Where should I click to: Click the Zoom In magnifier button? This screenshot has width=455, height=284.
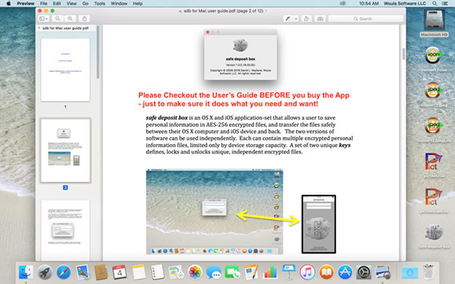pos(70,18)
